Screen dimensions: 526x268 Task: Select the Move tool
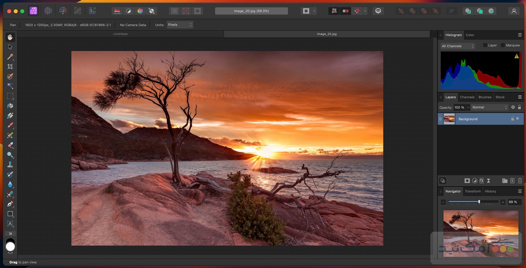pyautogui.click(x=10, y=47)
